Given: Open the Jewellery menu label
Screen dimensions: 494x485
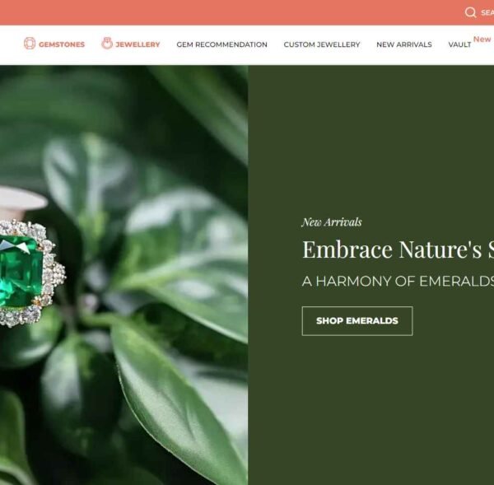Looking at the screenshot, I should 137,44.
